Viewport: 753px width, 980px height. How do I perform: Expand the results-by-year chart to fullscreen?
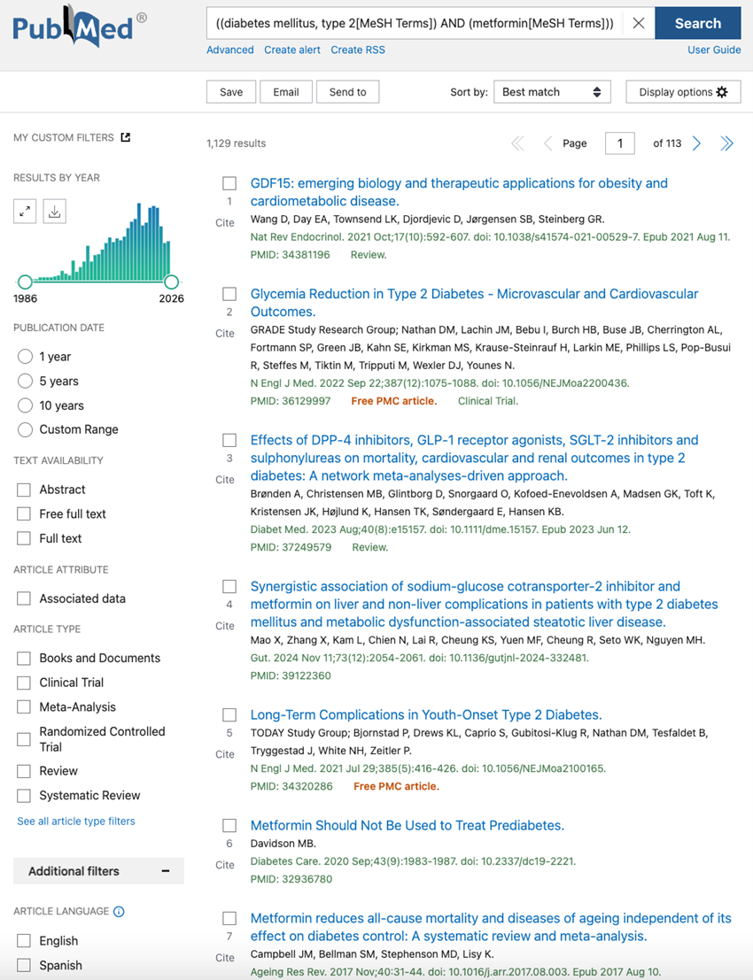point(25,212)
